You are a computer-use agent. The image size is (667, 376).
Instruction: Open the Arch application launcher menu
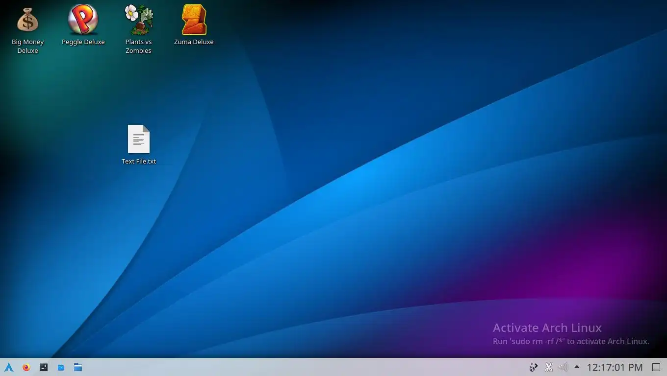(9, 367)
